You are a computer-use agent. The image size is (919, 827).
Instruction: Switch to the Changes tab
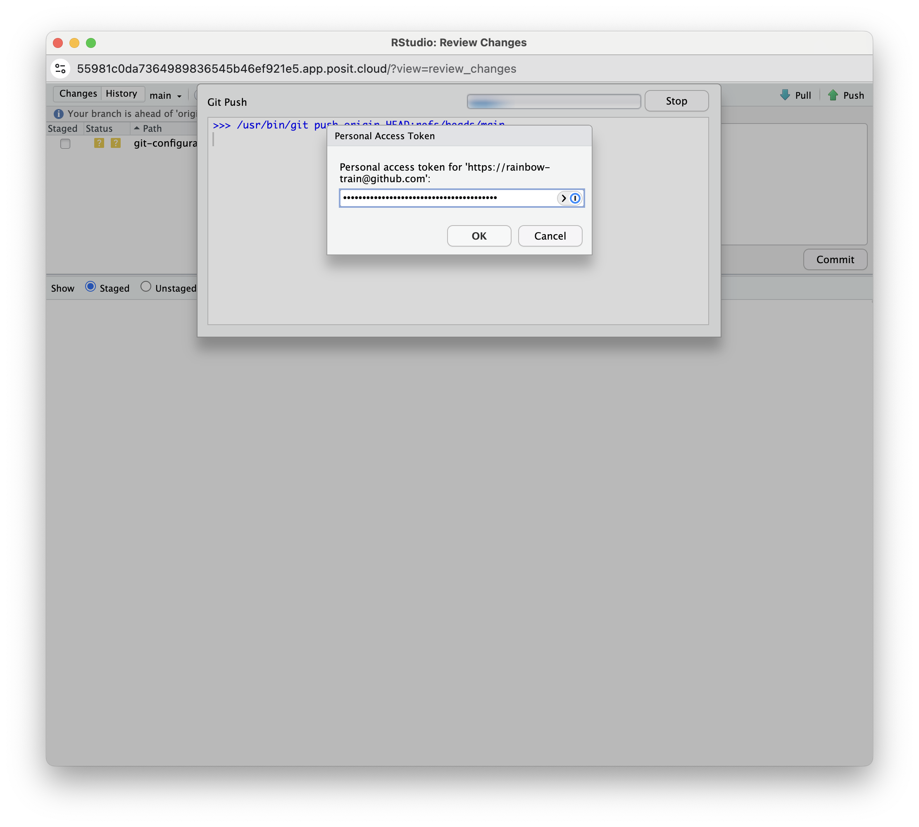[x=78, y=94]
